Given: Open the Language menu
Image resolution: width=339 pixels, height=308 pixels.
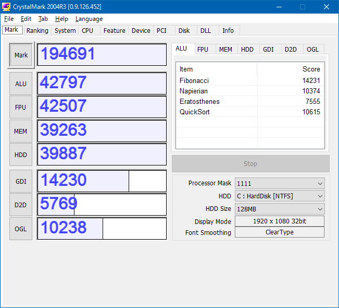Looking at the screenshot, I should click(89, 19).
